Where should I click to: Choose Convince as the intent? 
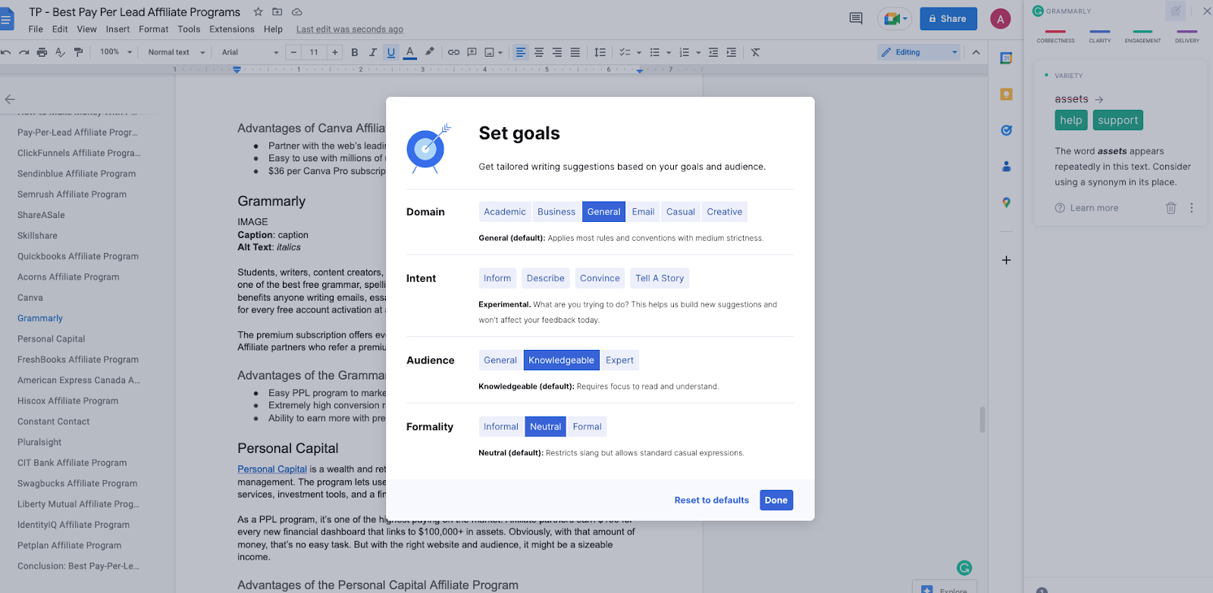(600, 279)
